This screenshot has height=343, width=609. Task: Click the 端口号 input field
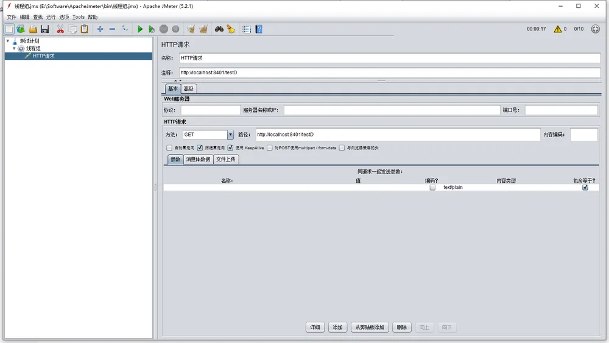[561, 110]
